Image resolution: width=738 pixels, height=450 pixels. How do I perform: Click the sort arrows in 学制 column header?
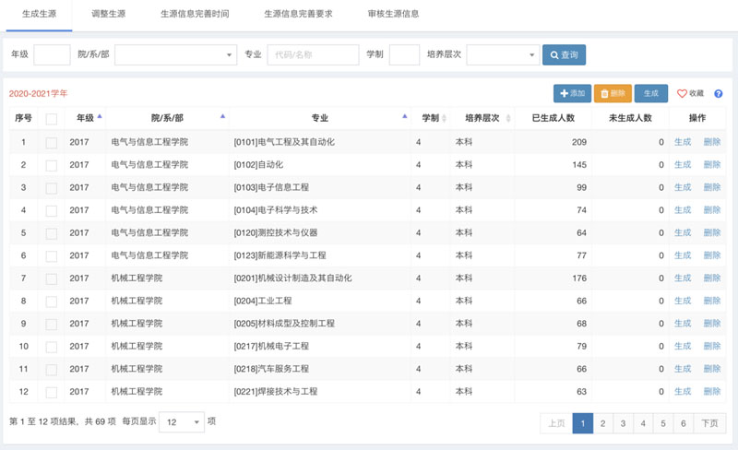[x=445, y=118]
